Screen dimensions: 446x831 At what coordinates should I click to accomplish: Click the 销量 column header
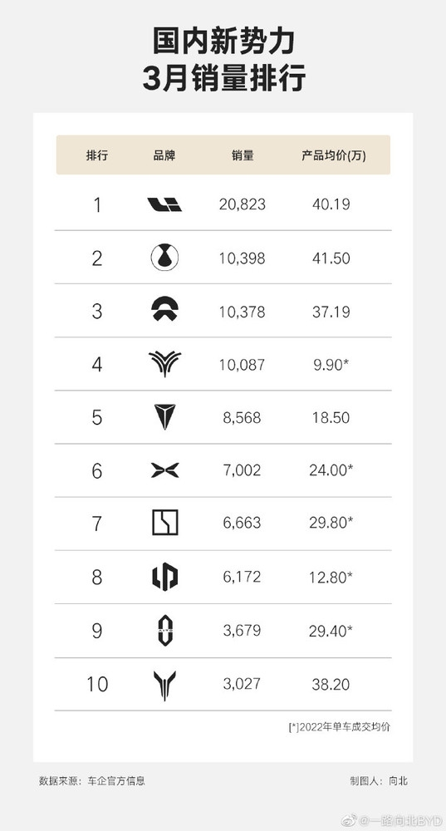[243, 155]
